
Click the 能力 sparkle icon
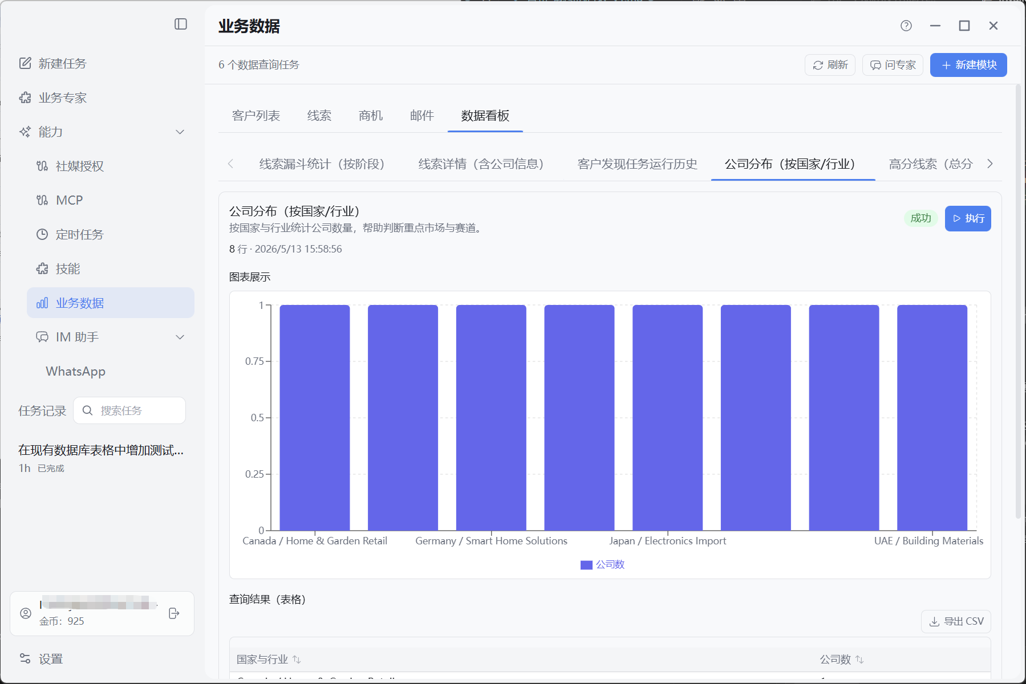pos(25,132)
